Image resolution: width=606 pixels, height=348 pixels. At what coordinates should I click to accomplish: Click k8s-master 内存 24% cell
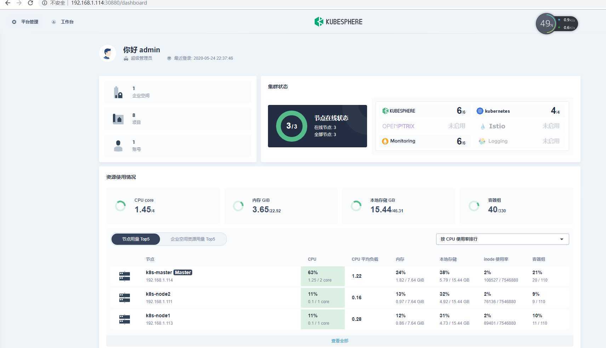pyautogui.click(x=410, y=276)
